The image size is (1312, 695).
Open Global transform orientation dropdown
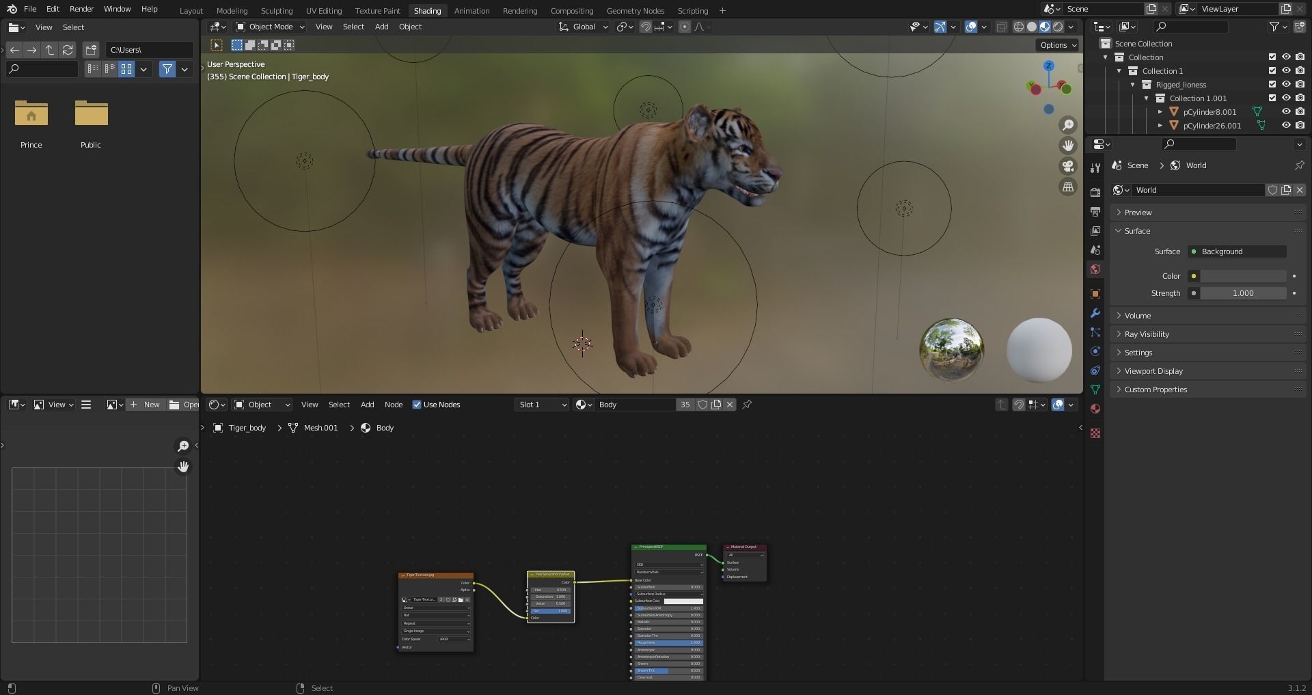click(x=583, y=27)
